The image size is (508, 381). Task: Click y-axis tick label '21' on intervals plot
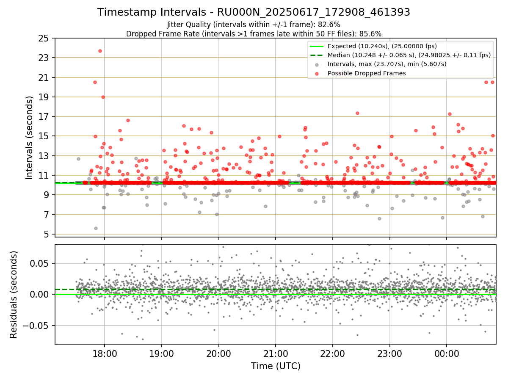[44, 77]
